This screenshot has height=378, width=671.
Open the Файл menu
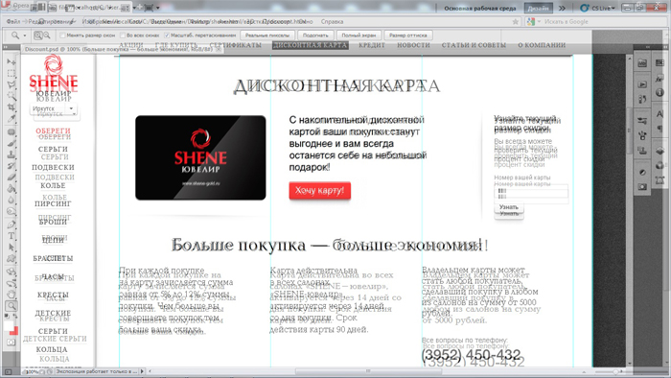pyautogui.click(x=13, y=21)
